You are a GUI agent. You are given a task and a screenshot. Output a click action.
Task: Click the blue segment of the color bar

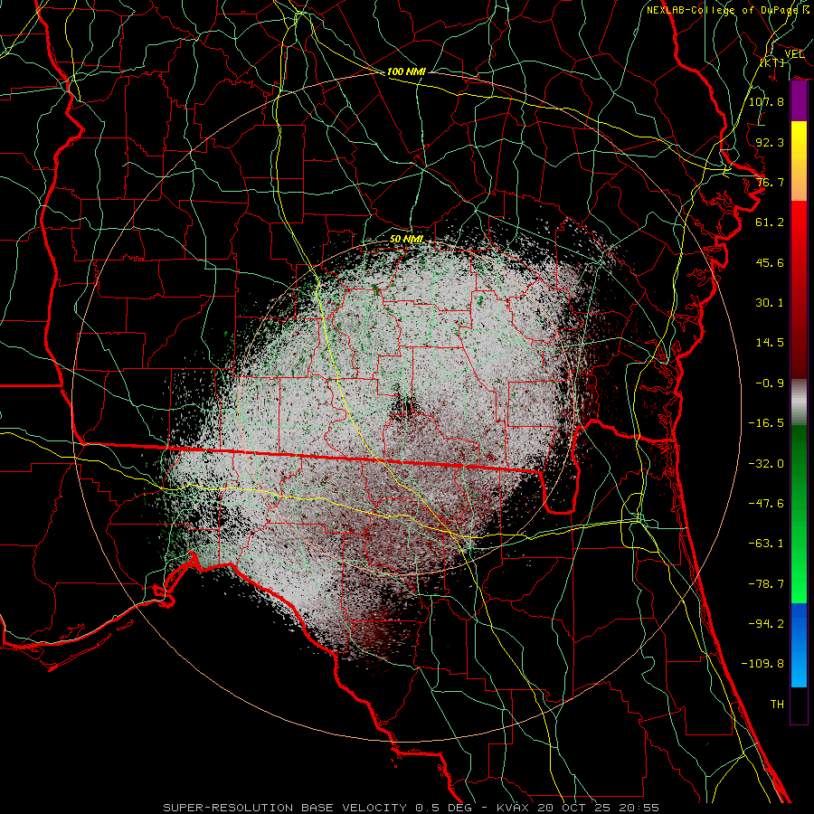(799, 645)
